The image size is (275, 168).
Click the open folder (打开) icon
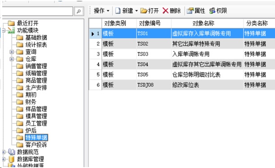click(x=144, y=11)
